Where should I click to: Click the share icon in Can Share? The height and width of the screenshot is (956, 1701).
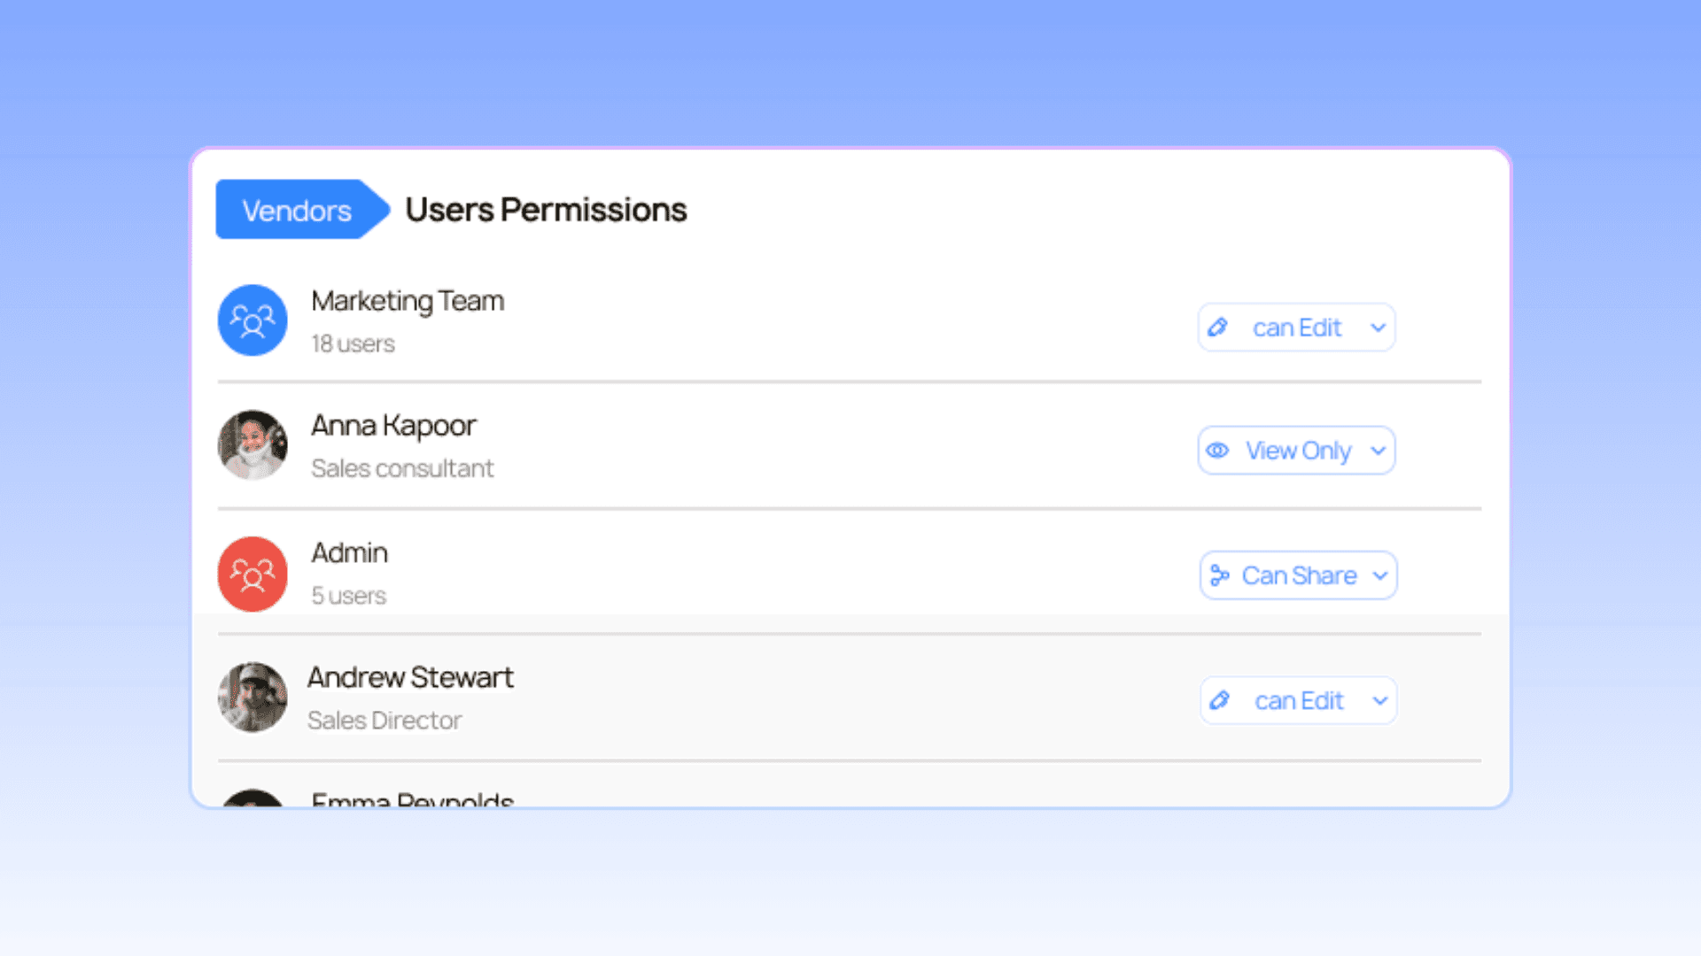tap(1220, 575)
